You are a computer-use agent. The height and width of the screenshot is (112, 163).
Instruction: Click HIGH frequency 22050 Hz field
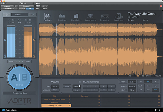click(x=132, y=86)
